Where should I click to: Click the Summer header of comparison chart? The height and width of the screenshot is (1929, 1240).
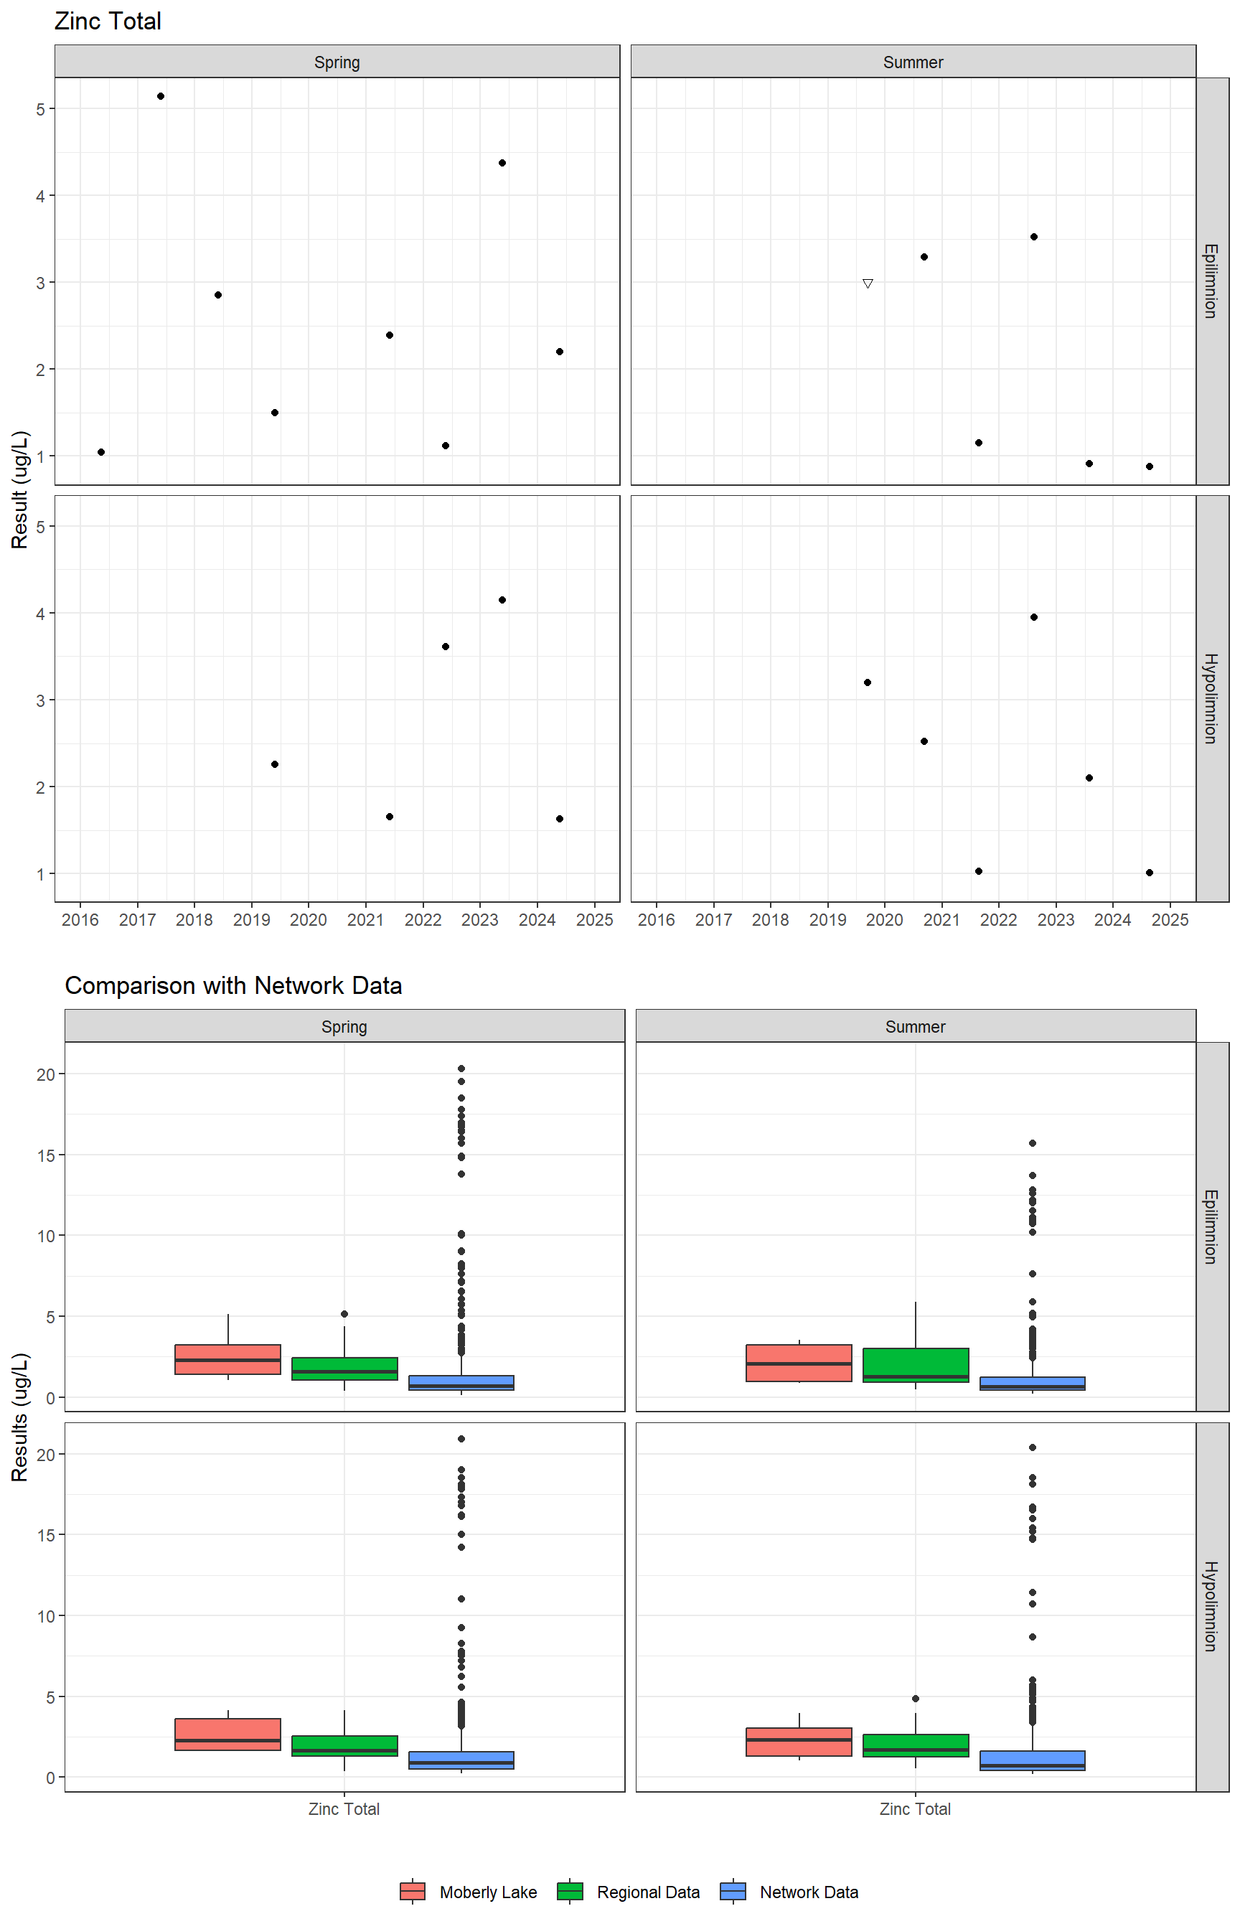coord(916,1026)
